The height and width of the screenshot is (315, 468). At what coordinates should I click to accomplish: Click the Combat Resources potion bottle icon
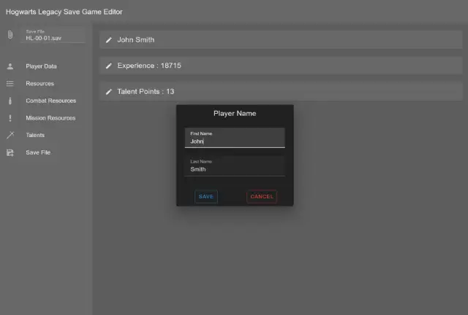(x=10, y=101)
